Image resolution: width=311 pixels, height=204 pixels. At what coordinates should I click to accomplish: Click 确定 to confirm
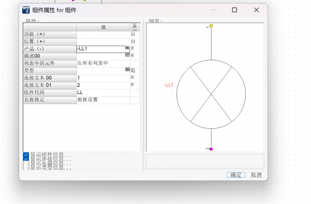click(236, 175)
